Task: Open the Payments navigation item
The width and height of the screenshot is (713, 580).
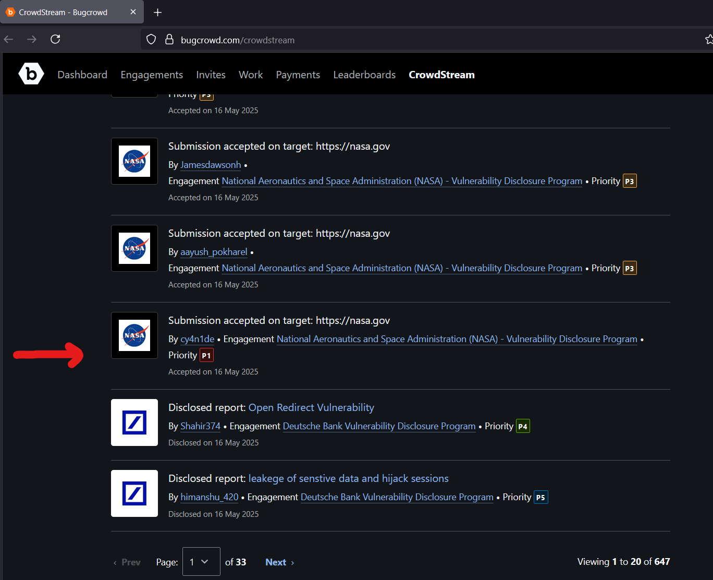Action: click(x=298, y=75)
